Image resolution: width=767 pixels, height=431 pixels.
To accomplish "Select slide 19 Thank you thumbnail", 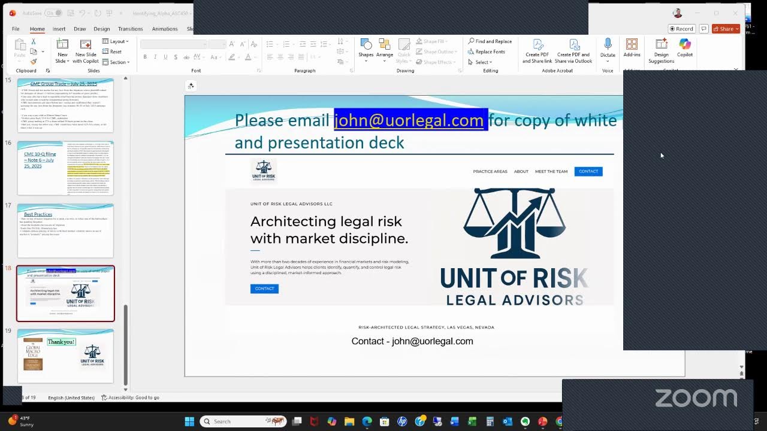I will pyautogui.click(x=65, y=356).
